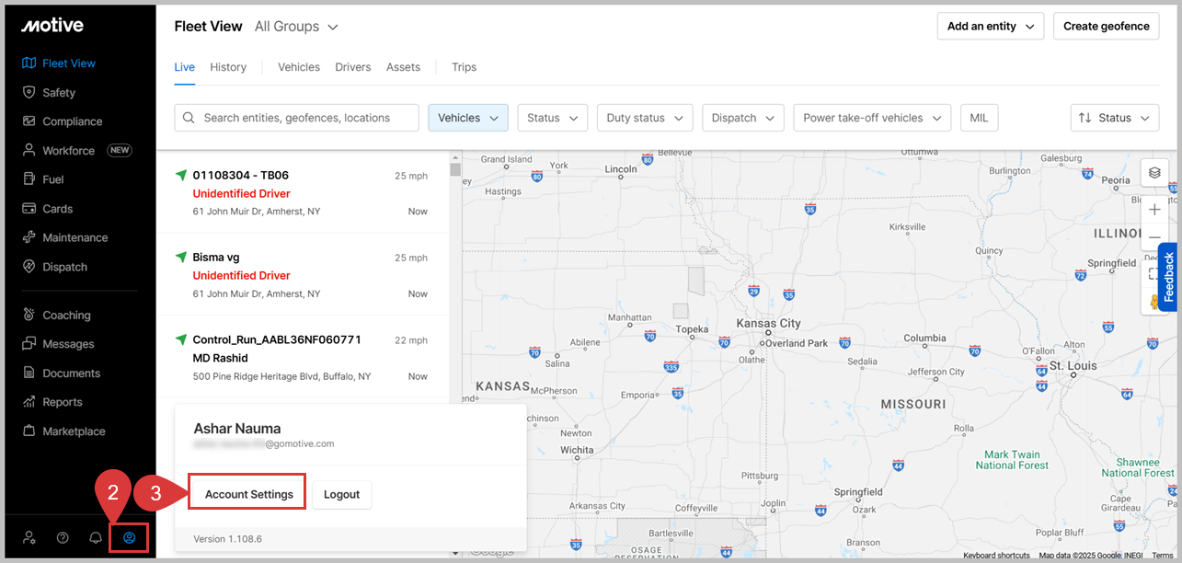Open the Documents section
This screenshot has width=1182, height=563.
(x=61, y=373)
